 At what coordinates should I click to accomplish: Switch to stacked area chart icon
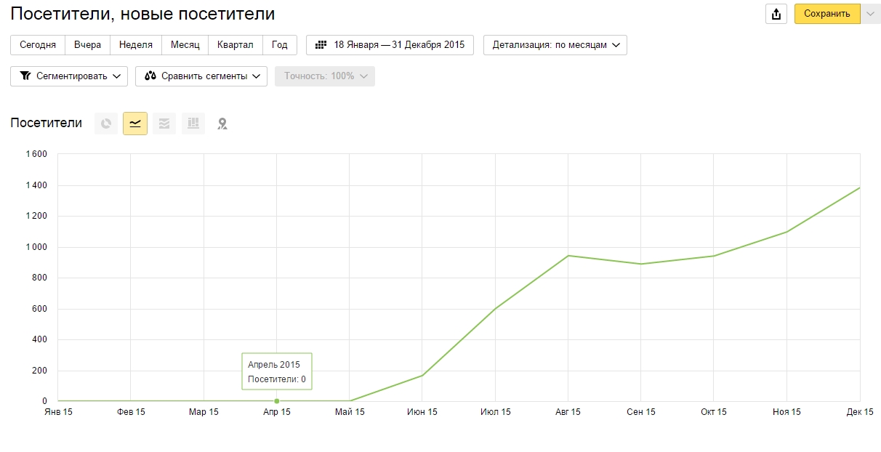click(x=164, y=124)
